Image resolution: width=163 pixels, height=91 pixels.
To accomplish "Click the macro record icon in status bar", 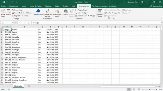I will click(x=9, y=89).
